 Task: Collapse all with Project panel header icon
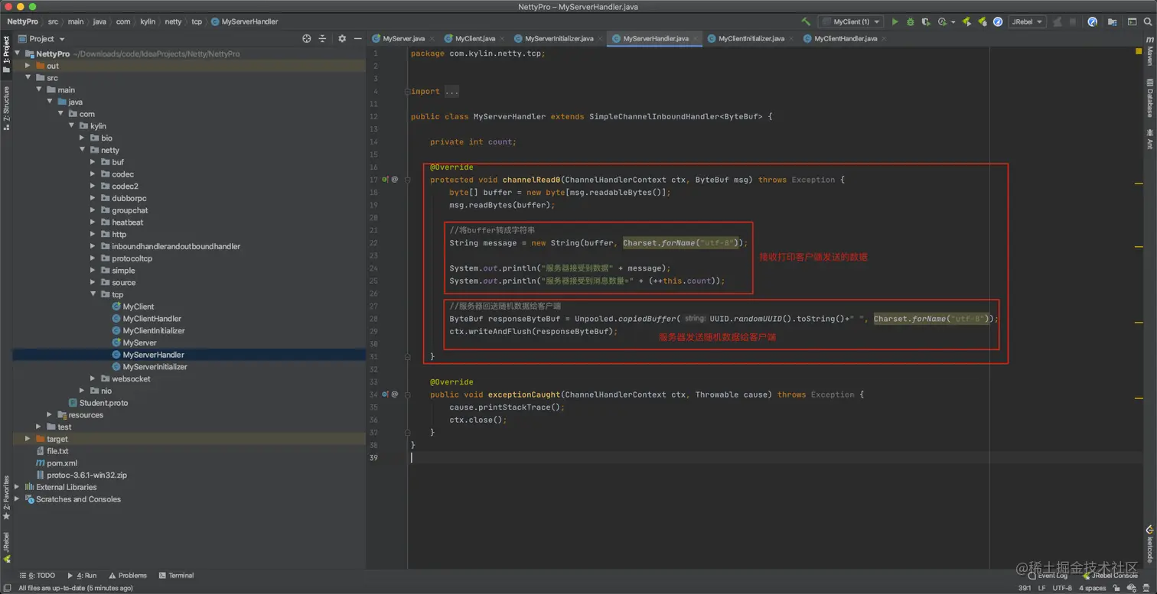pos(322,38)
